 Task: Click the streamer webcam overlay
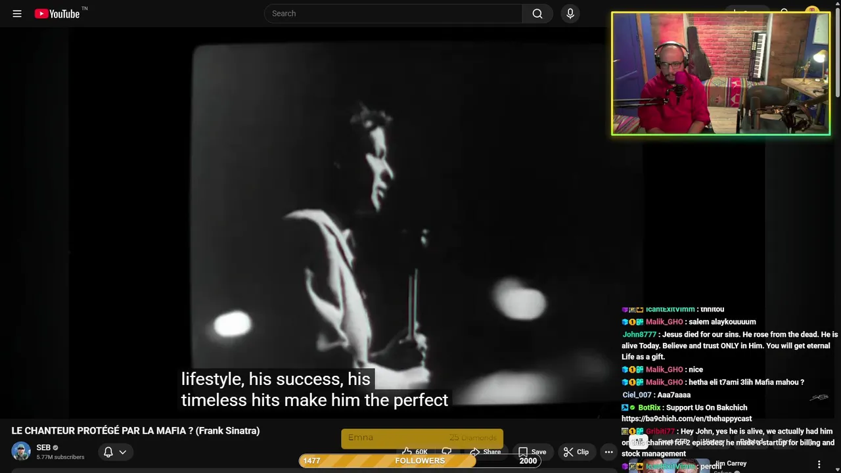721,74
